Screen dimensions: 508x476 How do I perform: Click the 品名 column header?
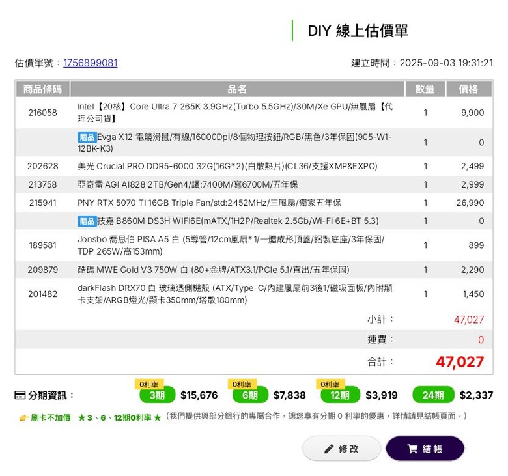click(x=237, y=89)
